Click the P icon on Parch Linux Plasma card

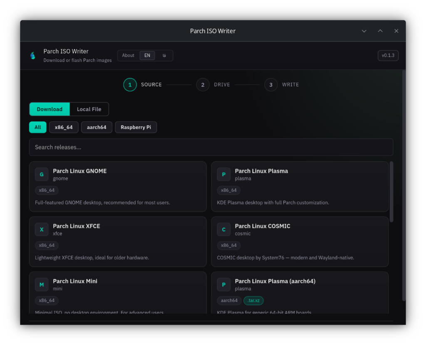(x=223, y=175)
